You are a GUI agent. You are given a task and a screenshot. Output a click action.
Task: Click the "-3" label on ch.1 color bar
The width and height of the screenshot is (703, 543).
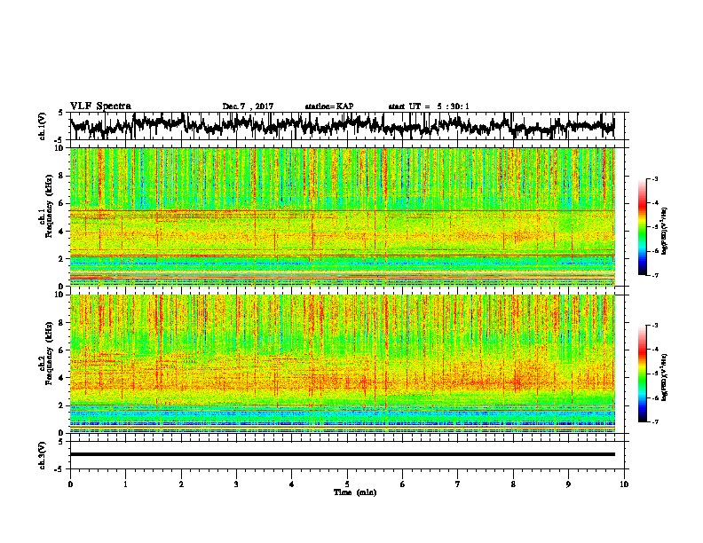pos(654,179)
